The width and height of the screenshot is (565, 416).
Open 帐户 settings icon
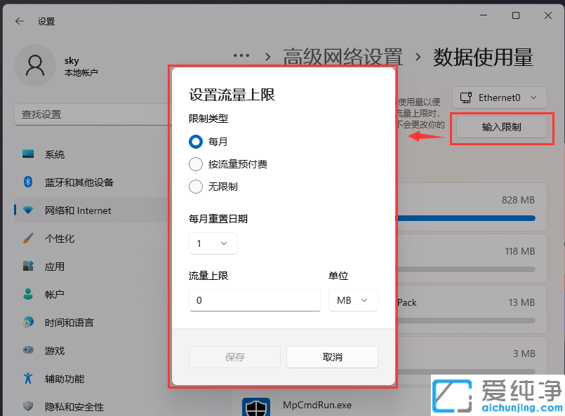tap(29, 294)
